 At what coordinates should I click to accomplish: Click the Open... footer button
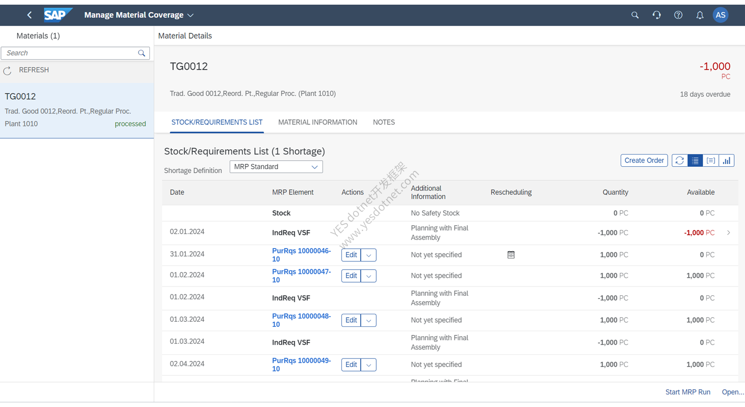pos(733,392)
